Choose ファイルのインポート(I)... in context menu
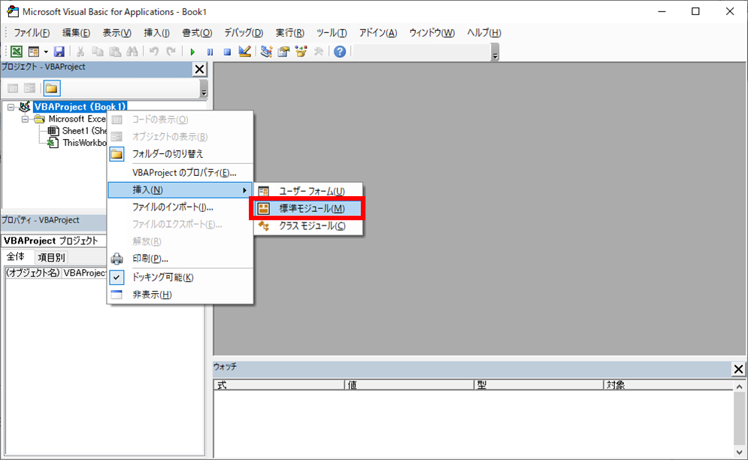This screenshot has width=748, height=460. click(x=180, y=207)
